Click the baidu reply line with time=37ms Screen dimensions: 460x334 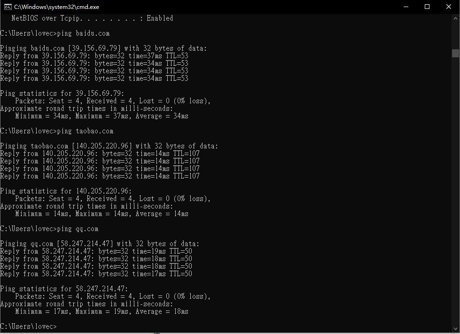(x=94, y=56)
